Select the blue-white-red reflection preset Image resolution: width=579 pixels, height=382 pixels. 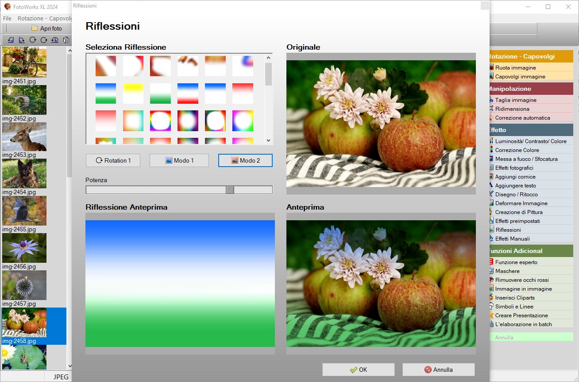click(x=188, y=94)
